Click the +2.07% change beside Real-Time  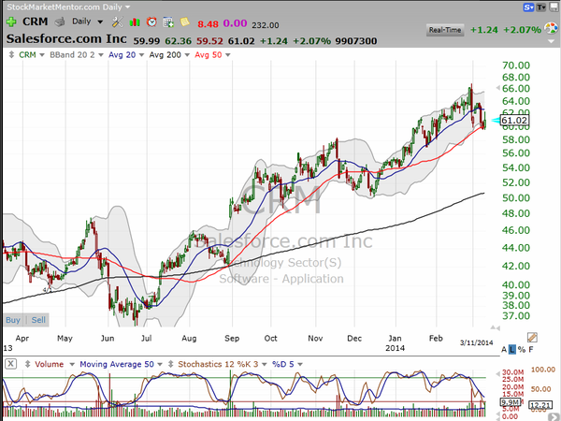[x=522, y=30]
